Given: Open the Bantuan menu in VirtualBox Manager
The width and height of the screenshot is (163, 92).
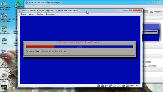Looking at the screenshot, I should pyautogui.click(x=46, y=6).
